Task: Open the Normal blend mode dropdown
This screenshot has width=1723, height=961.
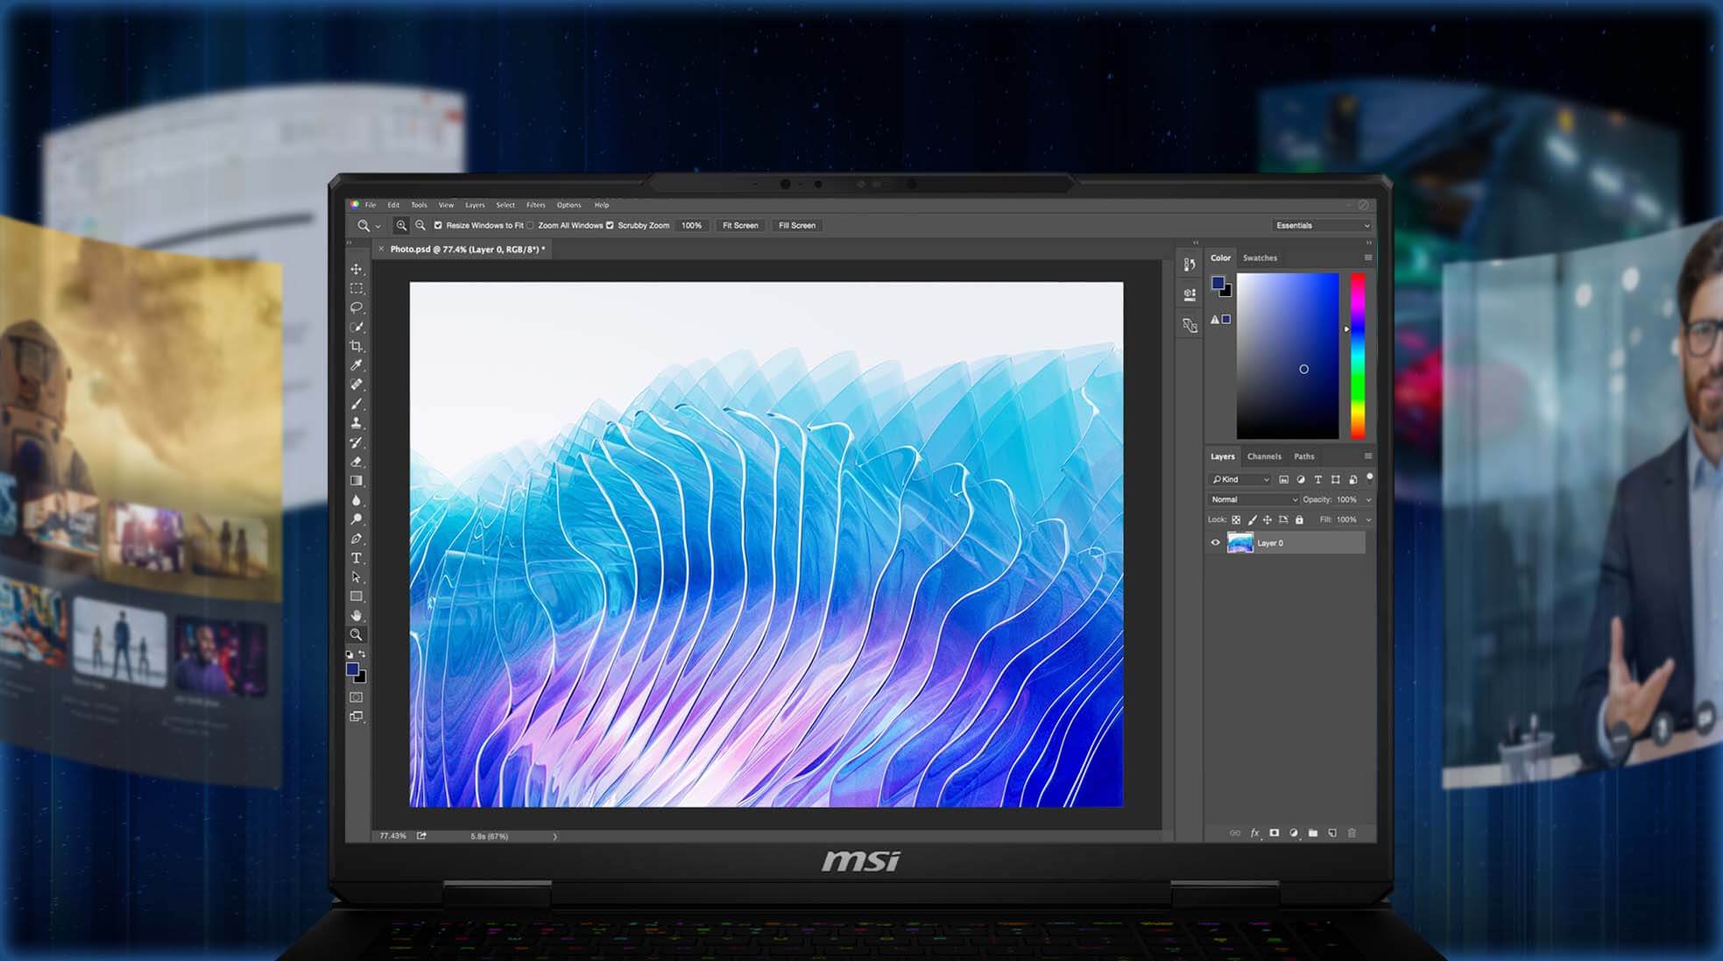Action: 1253,499
